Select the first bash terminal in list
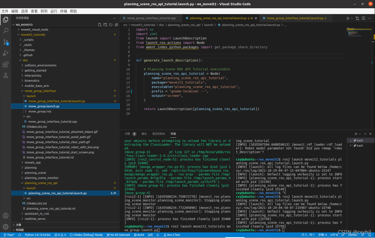The width and height of the screenshot is (375, 238). click(x=360, y=140)
